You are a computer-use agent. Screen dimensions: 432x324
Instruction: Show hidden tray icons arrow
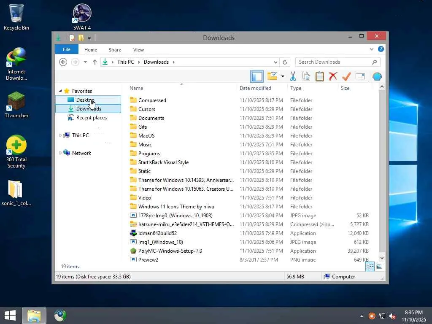coord(362,316)
